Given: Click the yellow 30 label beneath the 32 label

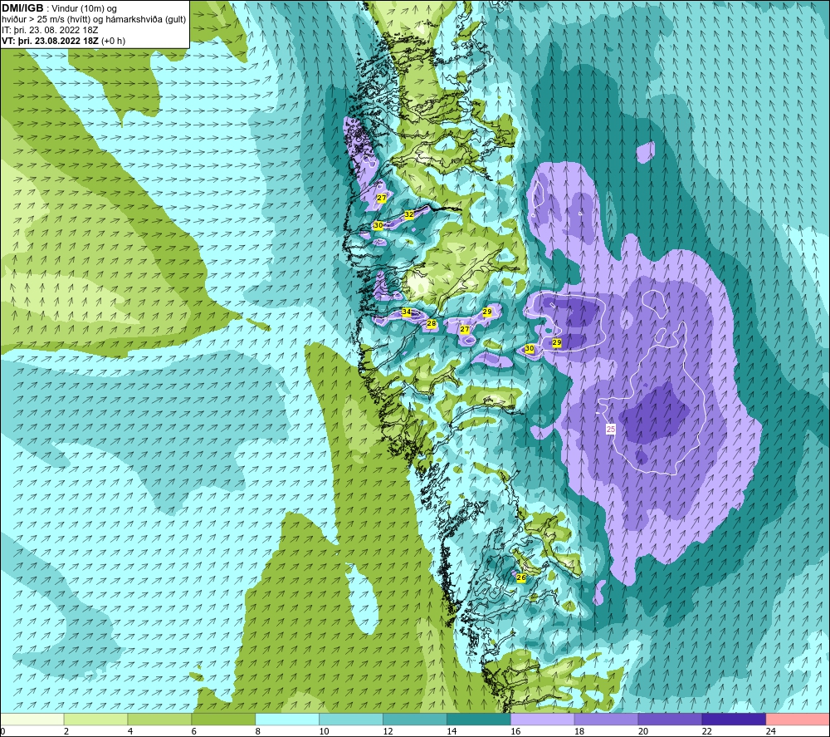Looking at the screenshot, I should [378, 225].
